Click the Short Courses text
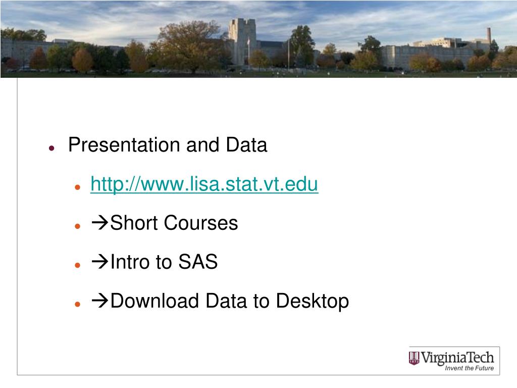The width and height of the screenshot is (517, 388). point(174,223)
